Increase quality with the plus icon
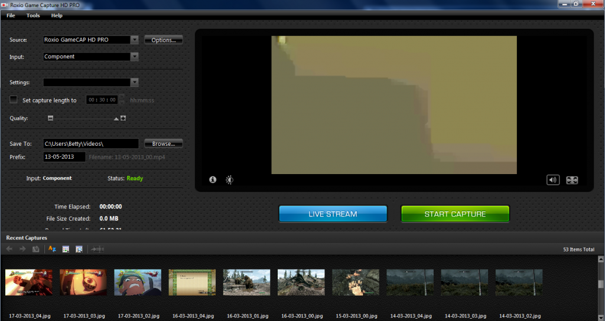This screenshot has height=321, width=605. tap(123, 118)
